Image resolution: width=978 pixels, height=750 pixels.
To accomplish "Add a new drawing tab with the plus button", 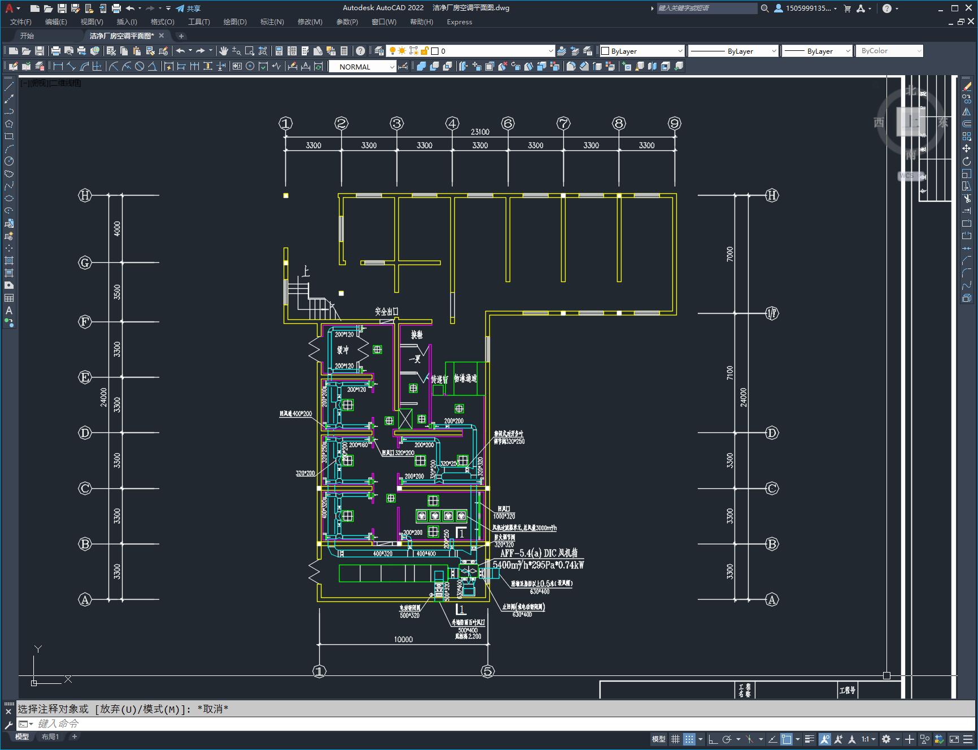I will click(181, 36).
